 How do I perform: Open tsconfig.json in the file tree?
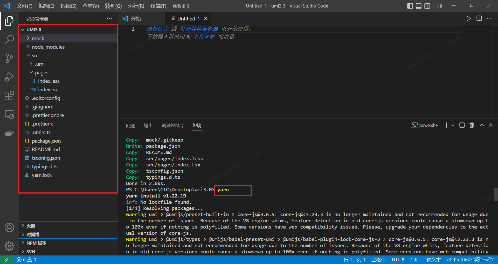(68, 158)
